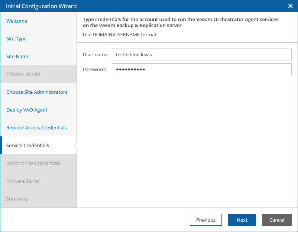Click the Synchronize Credentials step
This screenshot has width=298, height=232.
click(33, 163)
